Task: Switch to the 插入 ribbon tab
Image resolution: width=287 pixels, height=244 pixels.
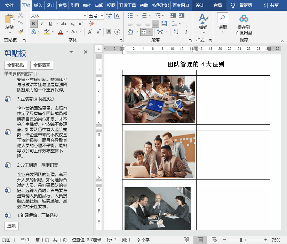Action: click(38, 5)
